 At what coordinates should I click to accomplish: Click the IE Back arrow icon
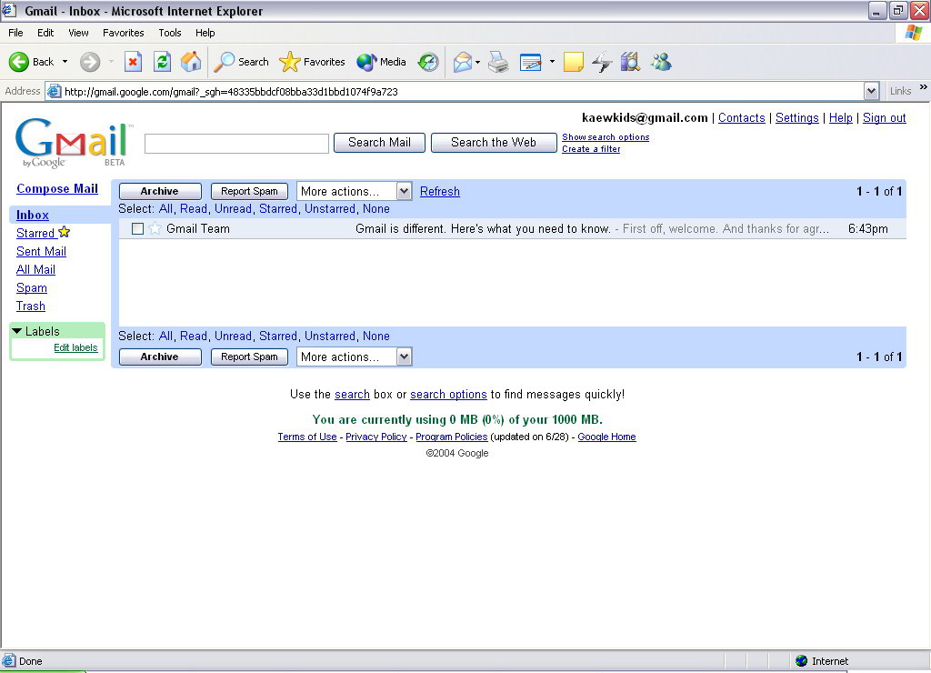[18, 62]
